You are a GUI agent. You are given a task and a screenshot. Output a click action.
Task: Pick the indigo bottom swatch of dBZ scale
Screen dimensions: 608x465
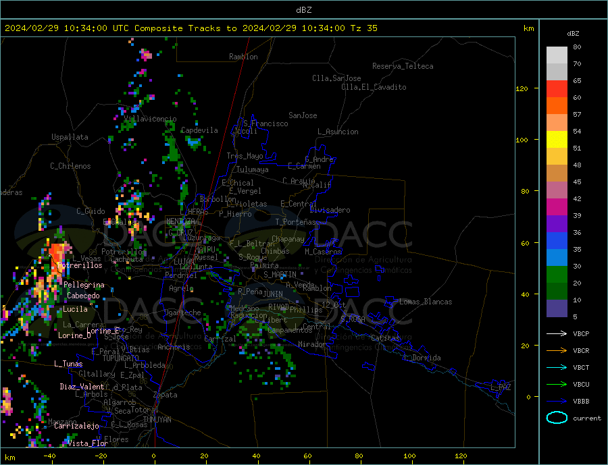pos(557,308)
